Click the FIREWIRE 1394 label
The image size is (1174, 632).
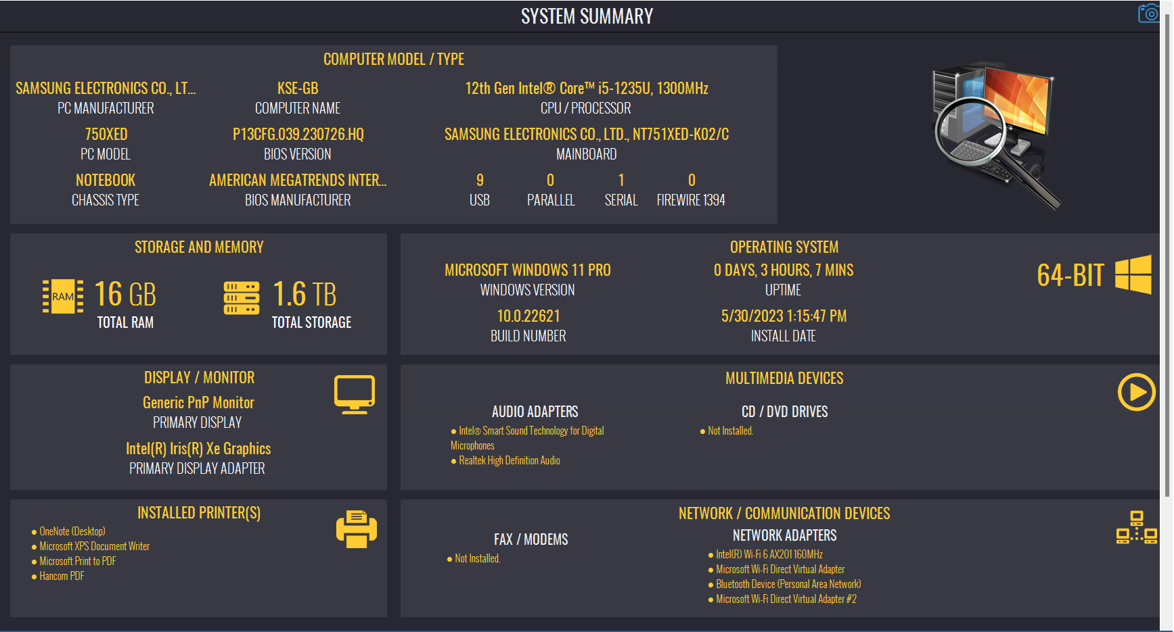tap(691, 200)
